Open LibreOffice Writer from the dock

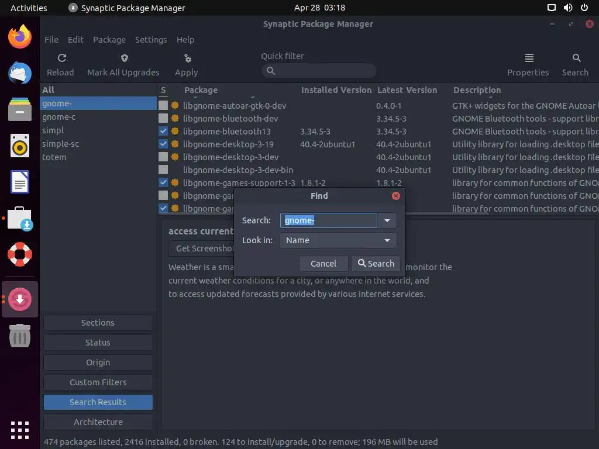tap(20, 182)
